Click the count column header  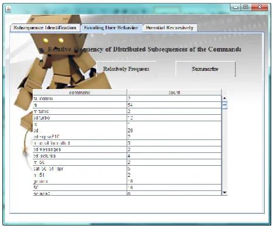click(x=174, y=93)
